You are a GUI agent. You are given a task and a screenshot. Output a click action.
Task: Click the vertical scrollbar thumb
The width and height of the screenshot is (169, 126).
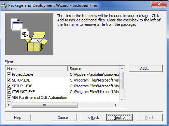(122, 80)
